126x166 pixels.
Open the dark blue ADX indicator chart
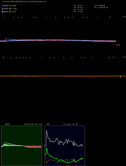tap(65, 146)
